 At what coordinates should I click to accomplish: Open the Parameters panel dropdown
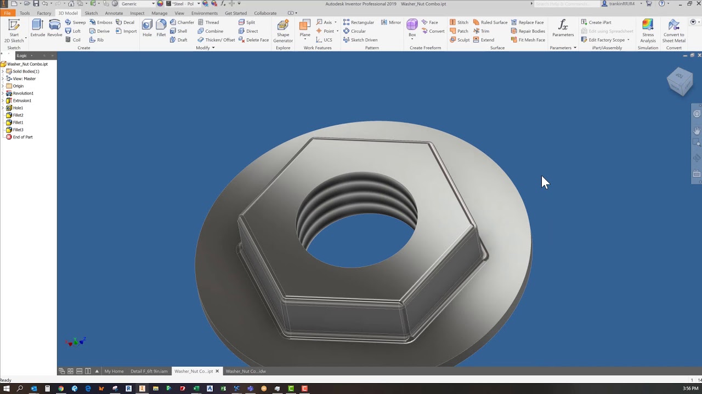pos(563,48)
